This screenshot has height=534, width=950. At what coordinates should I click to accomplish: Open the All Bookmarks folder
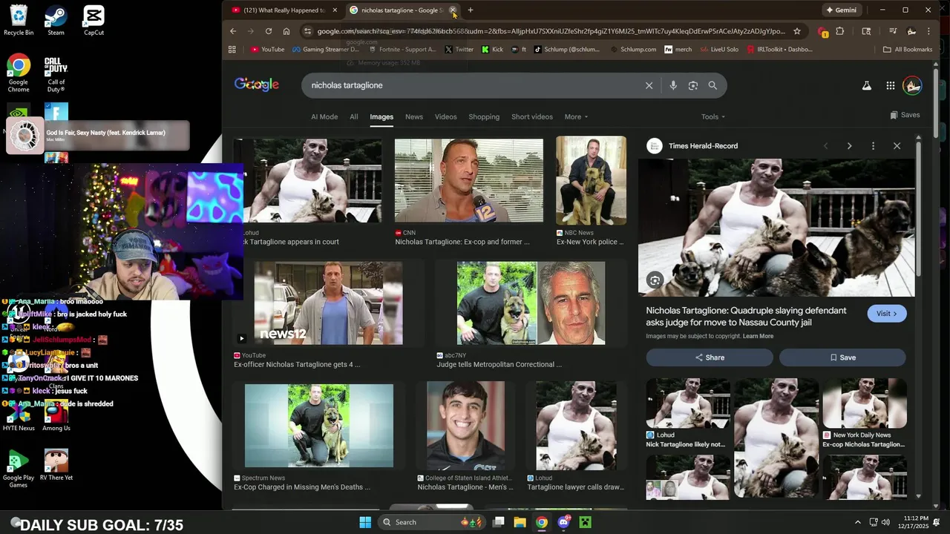click(x=908, y=50)
